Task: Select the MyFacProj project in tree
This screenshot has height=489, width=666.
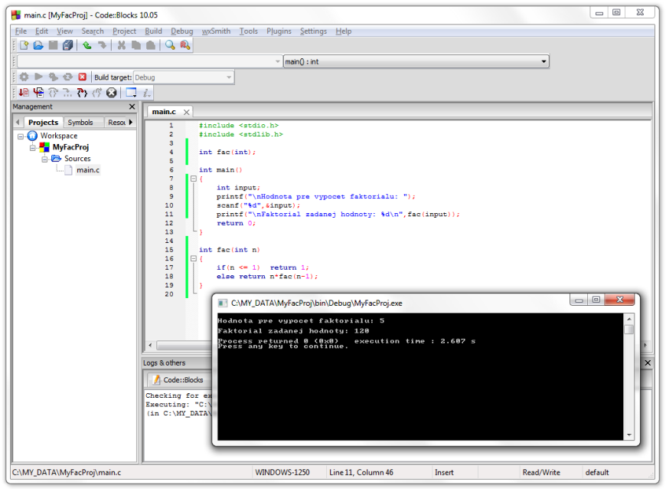Action: (70, 147)
